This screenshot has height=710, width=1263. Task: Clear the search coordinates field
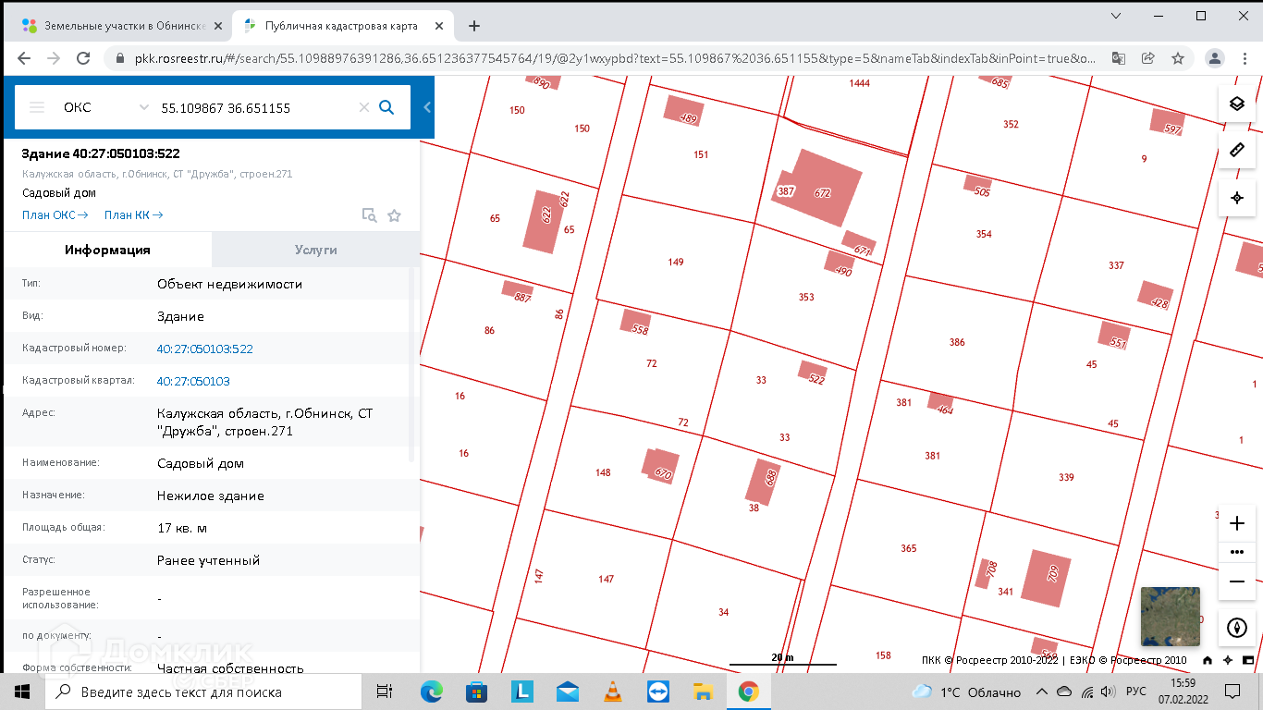click(363, 107)
